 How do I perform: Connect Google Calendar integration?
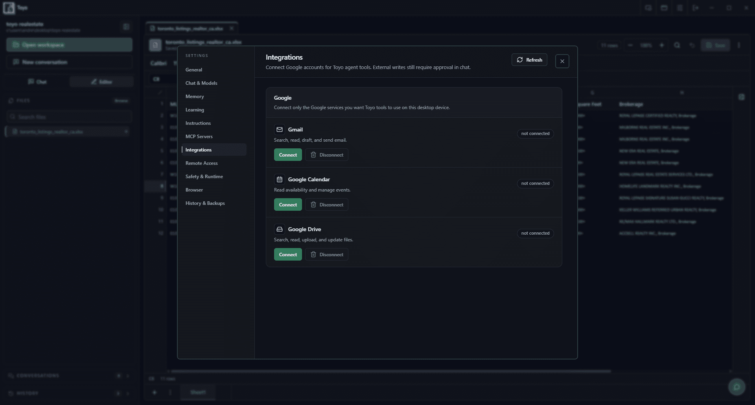(288, 204)
